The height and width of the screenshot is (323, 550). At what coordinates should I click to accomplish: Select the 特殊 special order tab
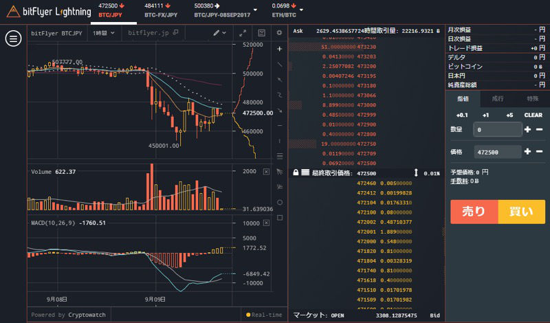pos(532,99)
